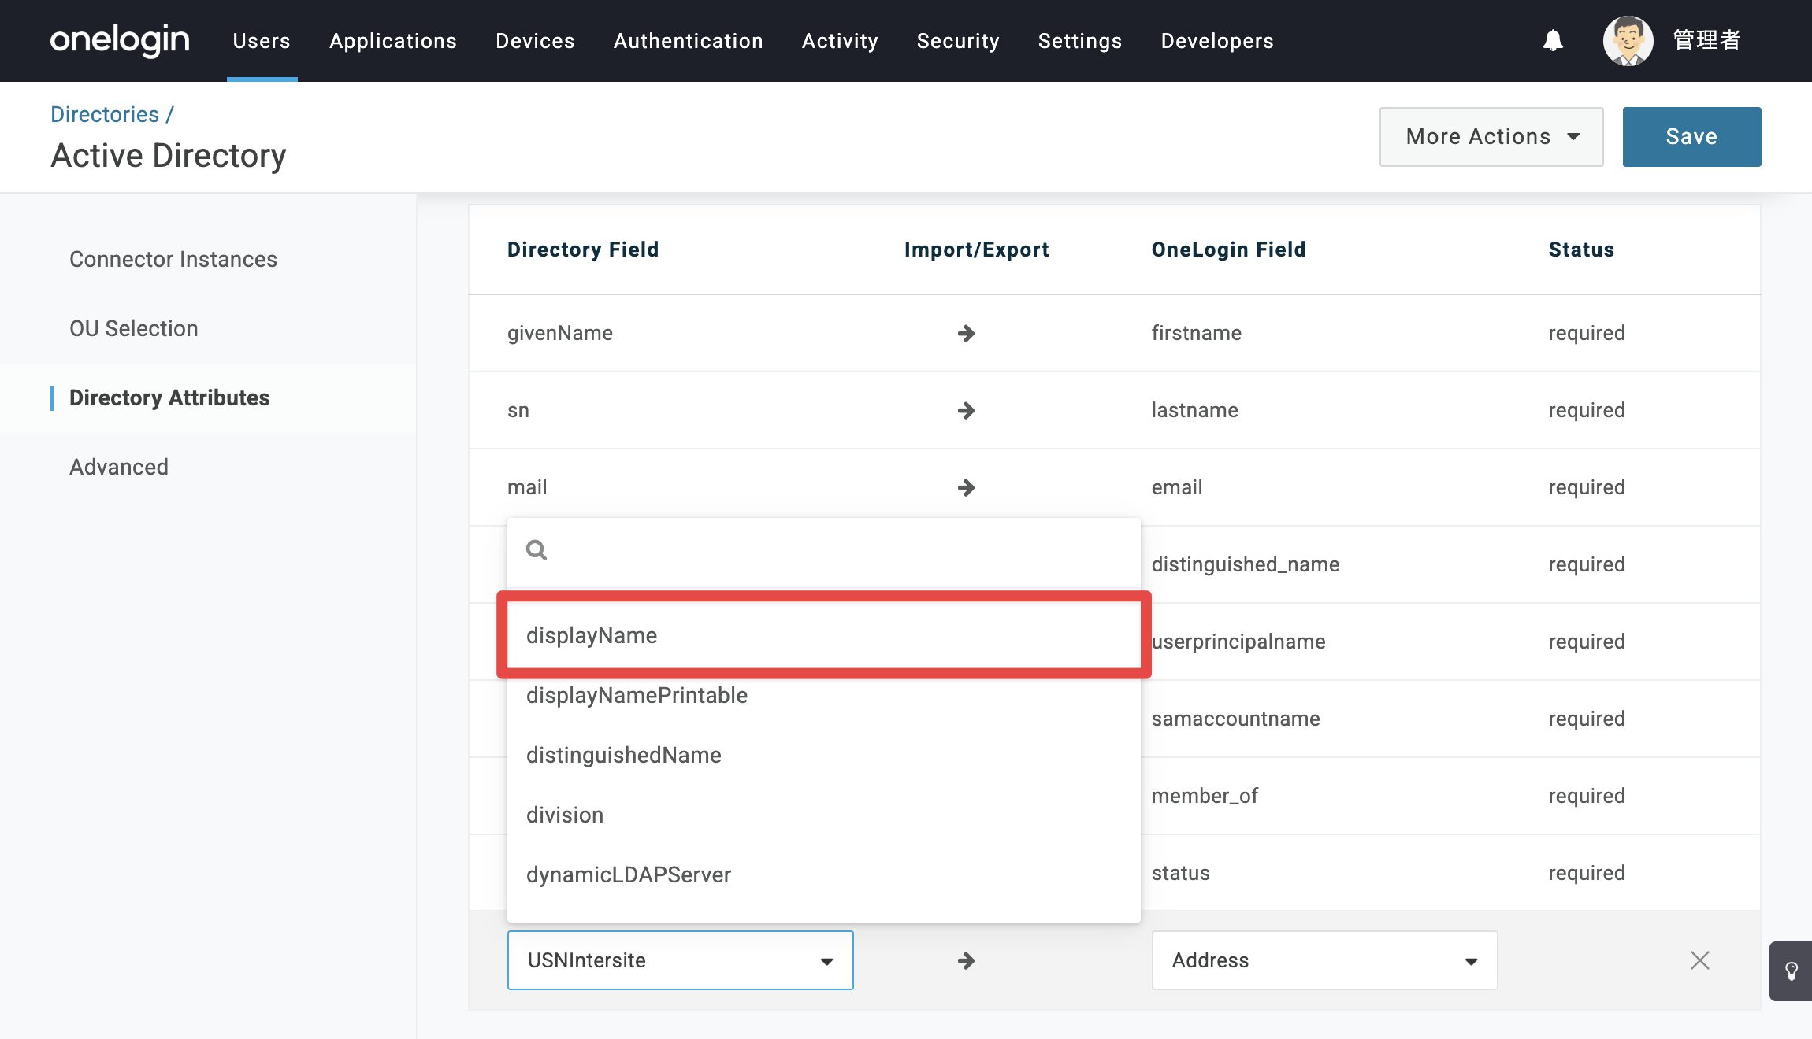Viewport: 1812px width, 1039px height.
Task: Click the user avatar picture
Action: 1628,40
